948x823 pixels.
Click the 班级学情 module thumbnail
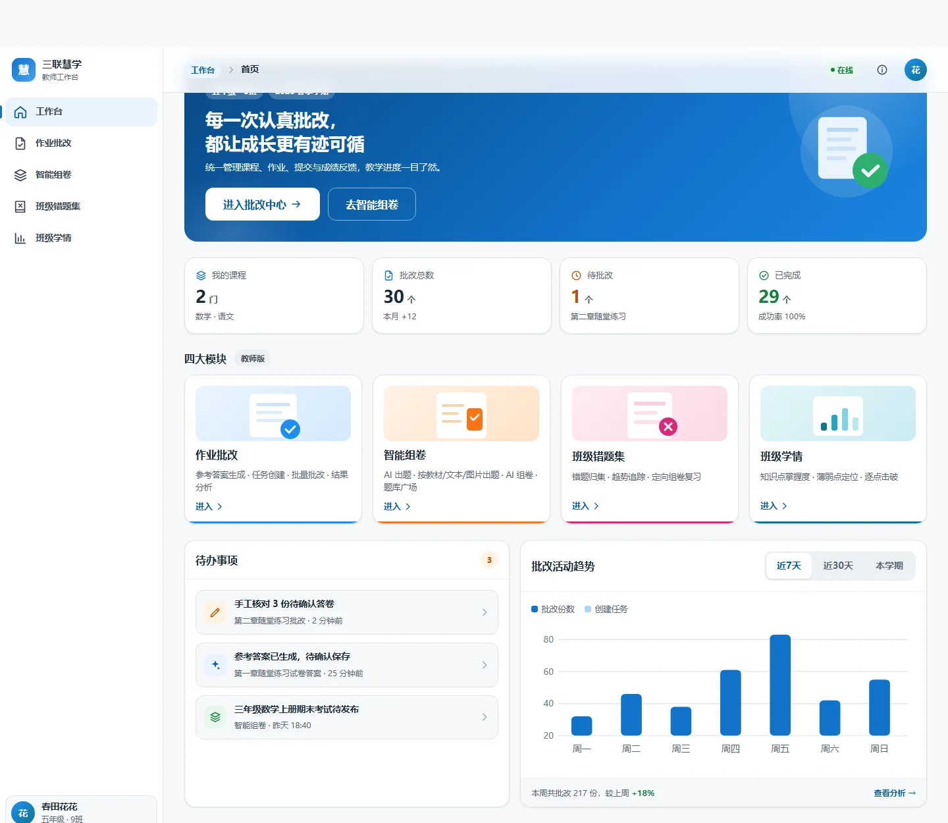click(x=838, y=413)
